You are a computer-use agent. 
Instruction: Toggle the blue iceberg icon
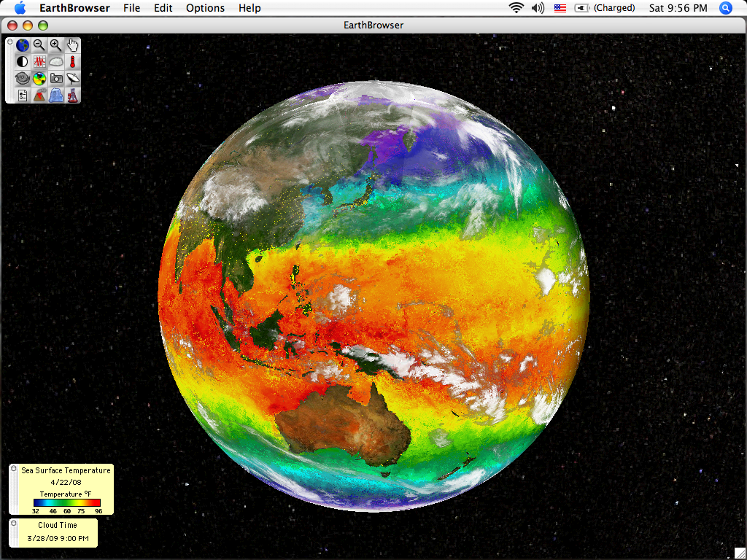(55, 96)
